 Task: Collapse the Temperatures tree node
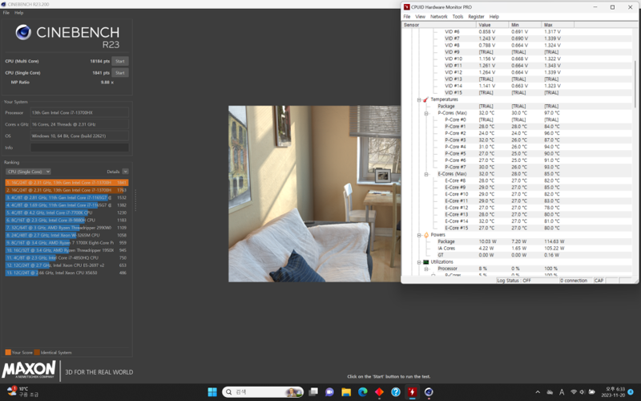click(419, 99)
